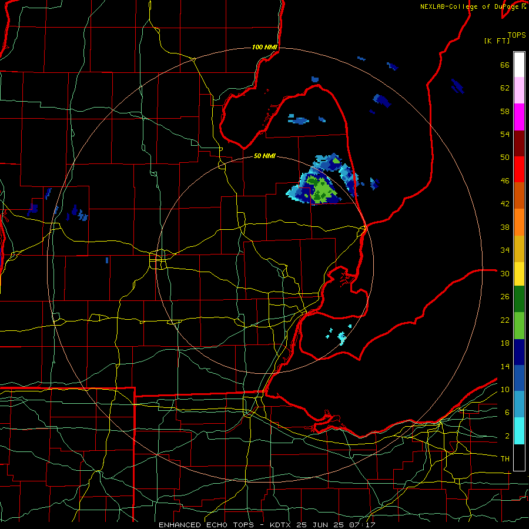
Task: Click the TOPS legend title
Action: 517,35
